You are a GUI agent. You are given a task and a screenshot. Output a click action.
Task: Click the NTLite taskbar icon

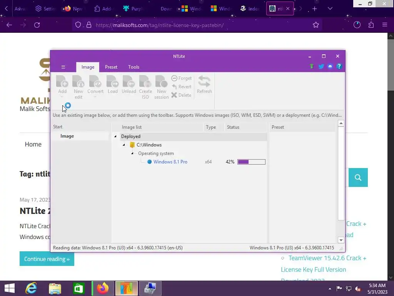(126, 288)
